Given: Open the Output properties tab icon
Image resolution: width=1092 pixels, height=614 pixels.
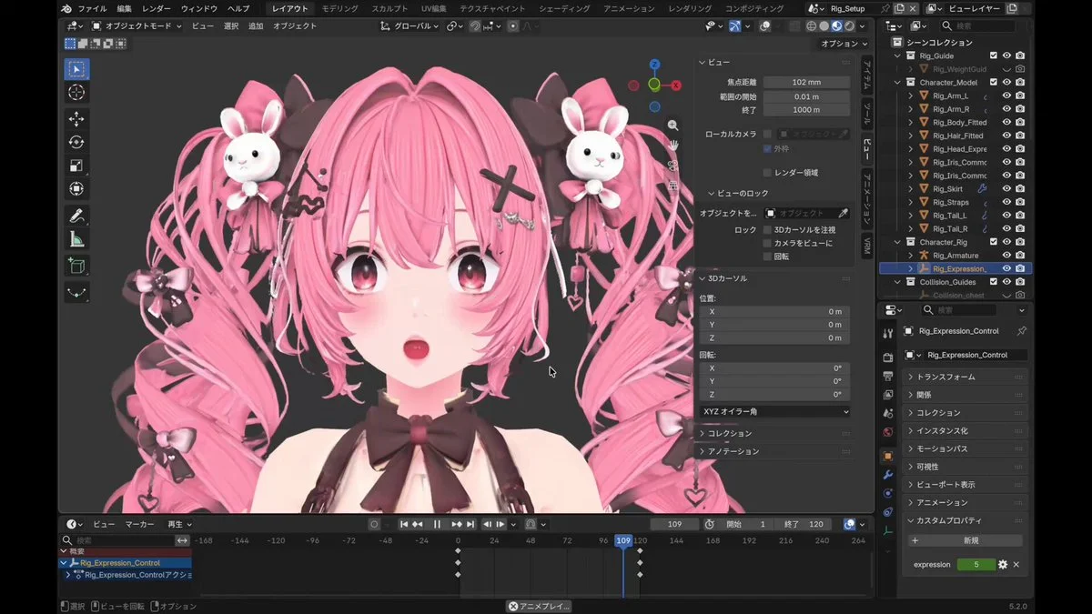Looking at the screenshot, I should pos(888,375).
